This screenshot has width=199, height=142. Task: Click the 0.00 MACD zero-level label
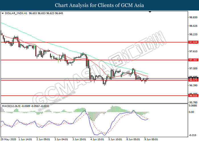192,112
